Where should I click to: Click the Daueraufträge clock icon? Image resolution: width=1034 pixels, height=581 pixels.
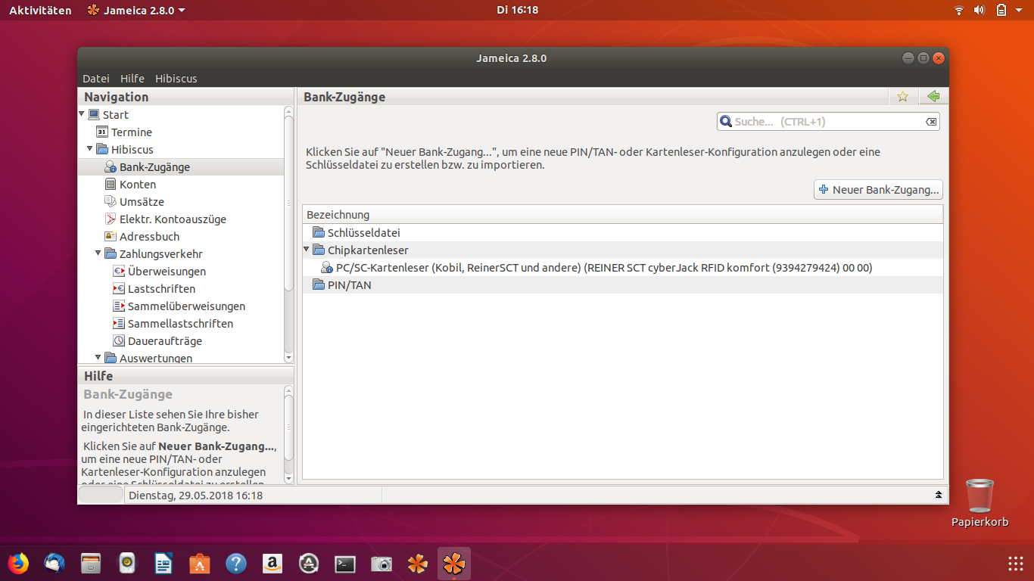click(119, 341)
